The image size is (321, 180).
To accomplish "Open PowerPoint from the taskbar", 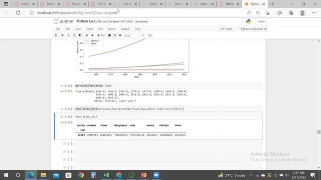I will [144, 175].
